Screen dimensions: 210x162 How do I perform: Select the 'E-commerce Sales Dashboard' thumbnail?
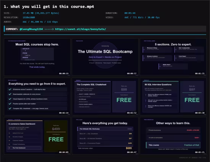coord(37,136)
